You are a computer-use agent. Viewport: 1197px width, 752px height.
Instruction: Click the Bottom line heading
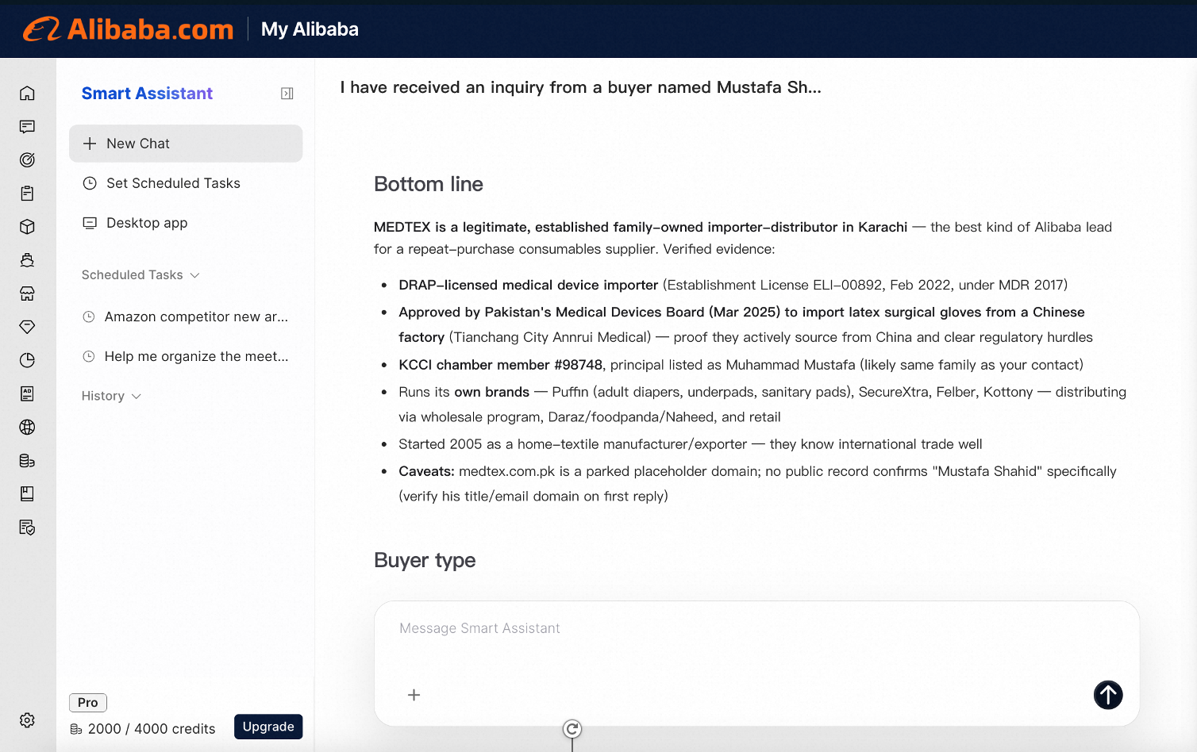(x=429, y=184)
